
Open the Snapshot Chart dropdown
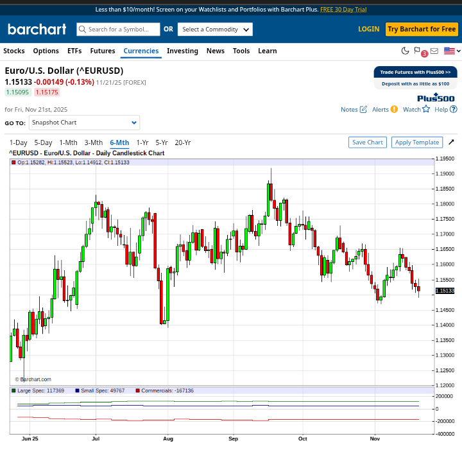84,123
